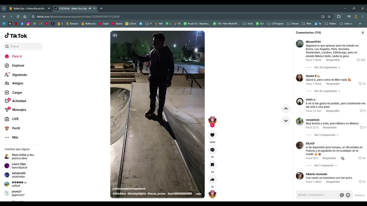Go to the previous video with up arrow
This screenshot has width=367, height=206.
coord(286,108)
